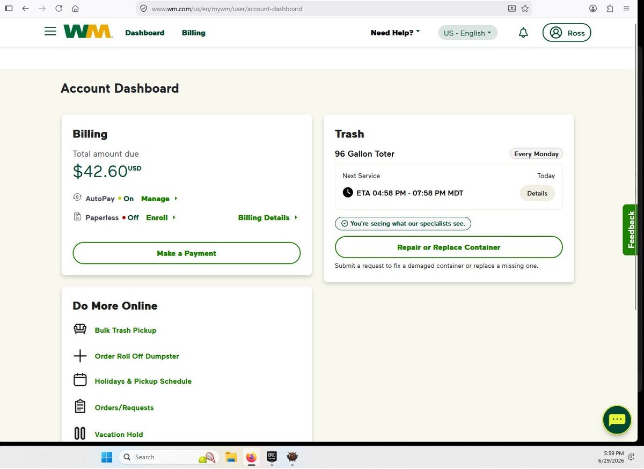Open the browser sidebar toggle
Screen dimensions: 644x469
coord(9,9)
